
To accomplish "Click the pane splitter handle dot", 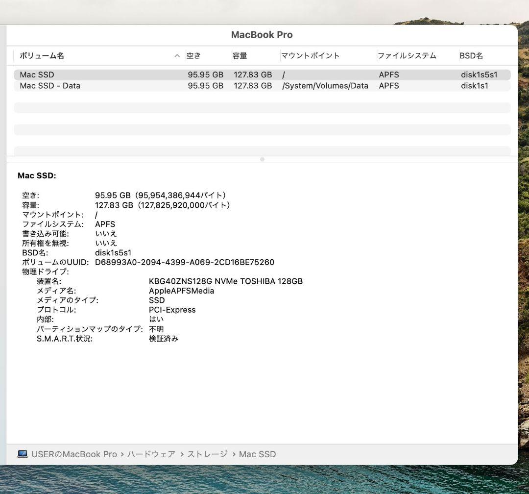I will click(263, 159).
